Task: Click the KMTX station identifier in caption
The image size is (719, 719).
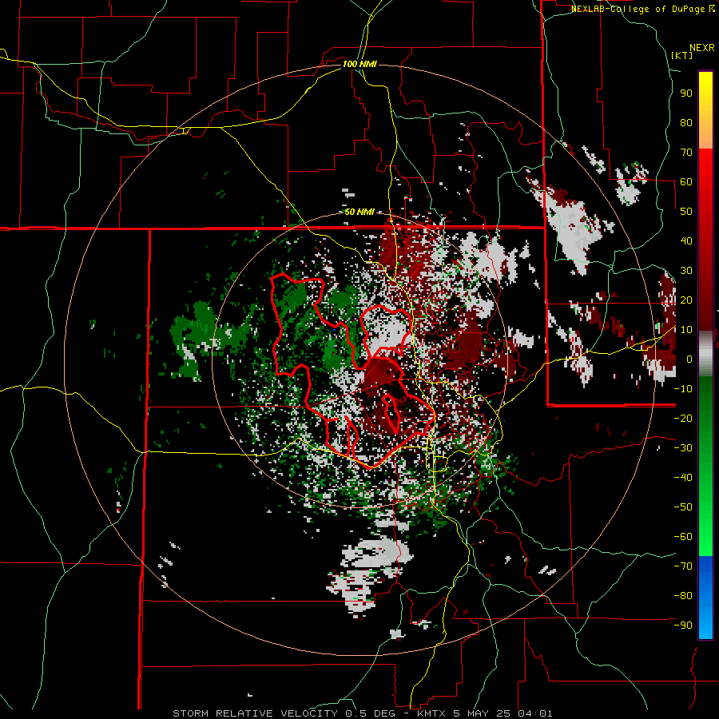Action: (433, 713)
